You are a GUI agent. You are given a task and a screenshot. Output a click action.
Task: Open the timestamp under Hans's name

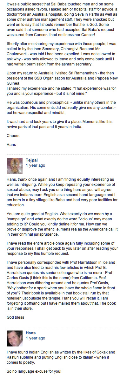pos(36,338)
